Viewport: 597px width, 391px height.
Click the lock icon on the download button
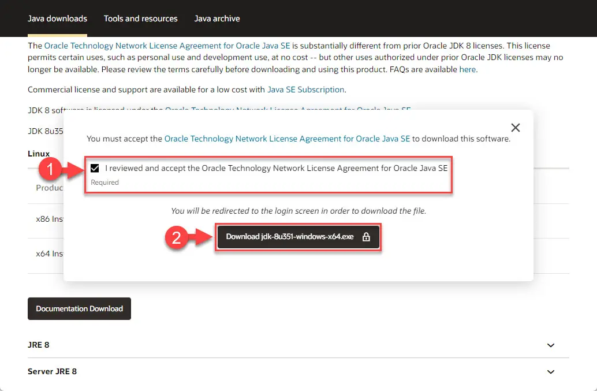365,237
